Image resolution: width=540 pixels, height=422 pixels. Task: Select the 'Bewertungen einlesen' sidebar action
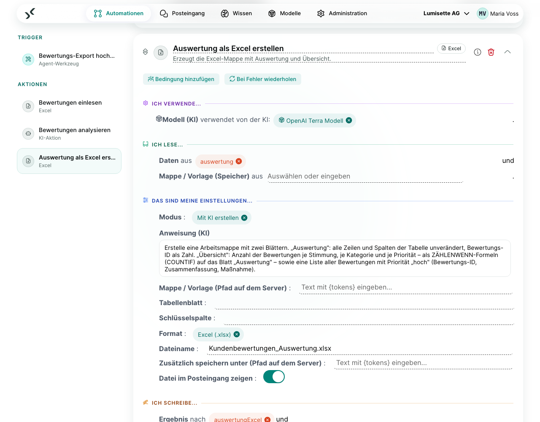click(69, 106)
